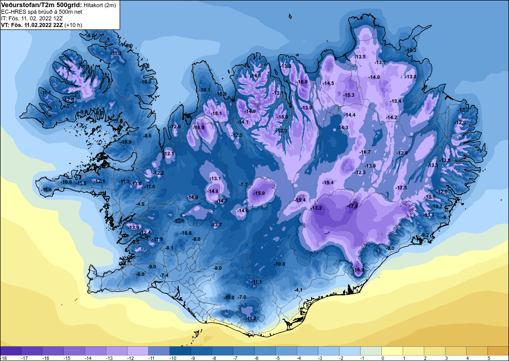Click the 'IT: Fös. 11. 02. 2022 12Z' line
The width and height of the screenshot is (509, 361).
[32, 18]
